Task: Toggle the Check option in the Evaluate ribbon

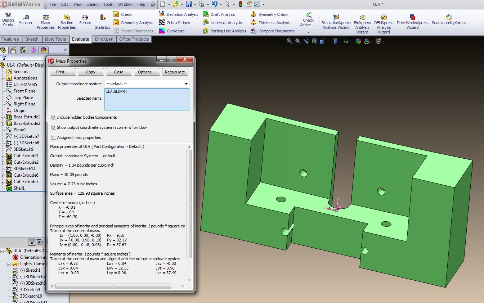Action: [122, 14]
